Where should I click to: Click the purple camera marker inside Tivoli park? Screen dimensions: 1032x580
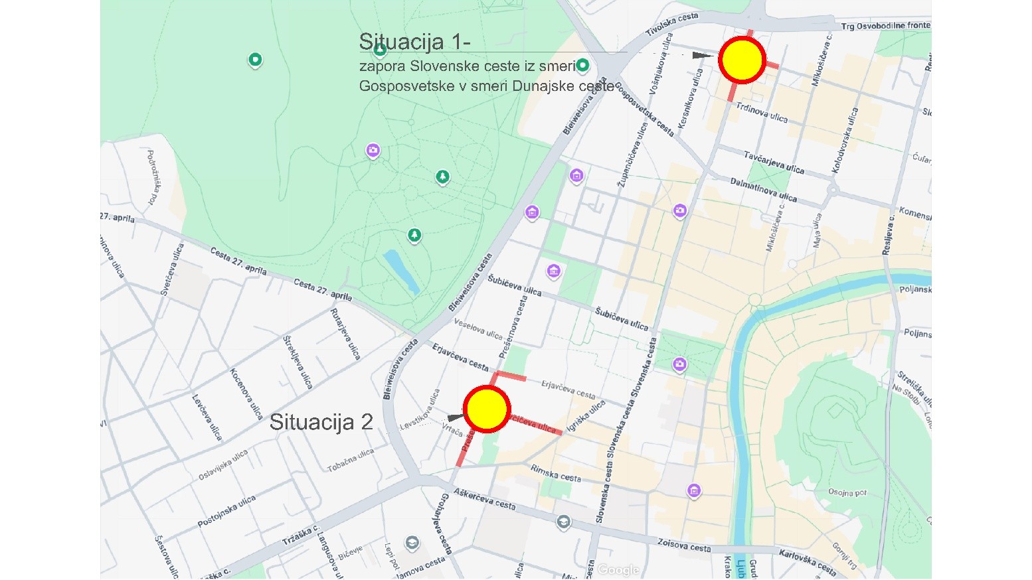pyautogui.click(x=373, y=151)
